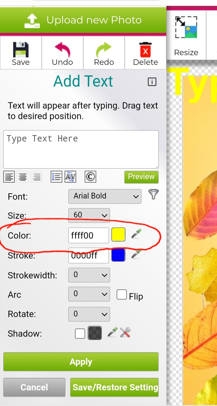This screenshot has height=406, width=217.
Task: Expand the Size dropdown
Action: pos(89,215)
